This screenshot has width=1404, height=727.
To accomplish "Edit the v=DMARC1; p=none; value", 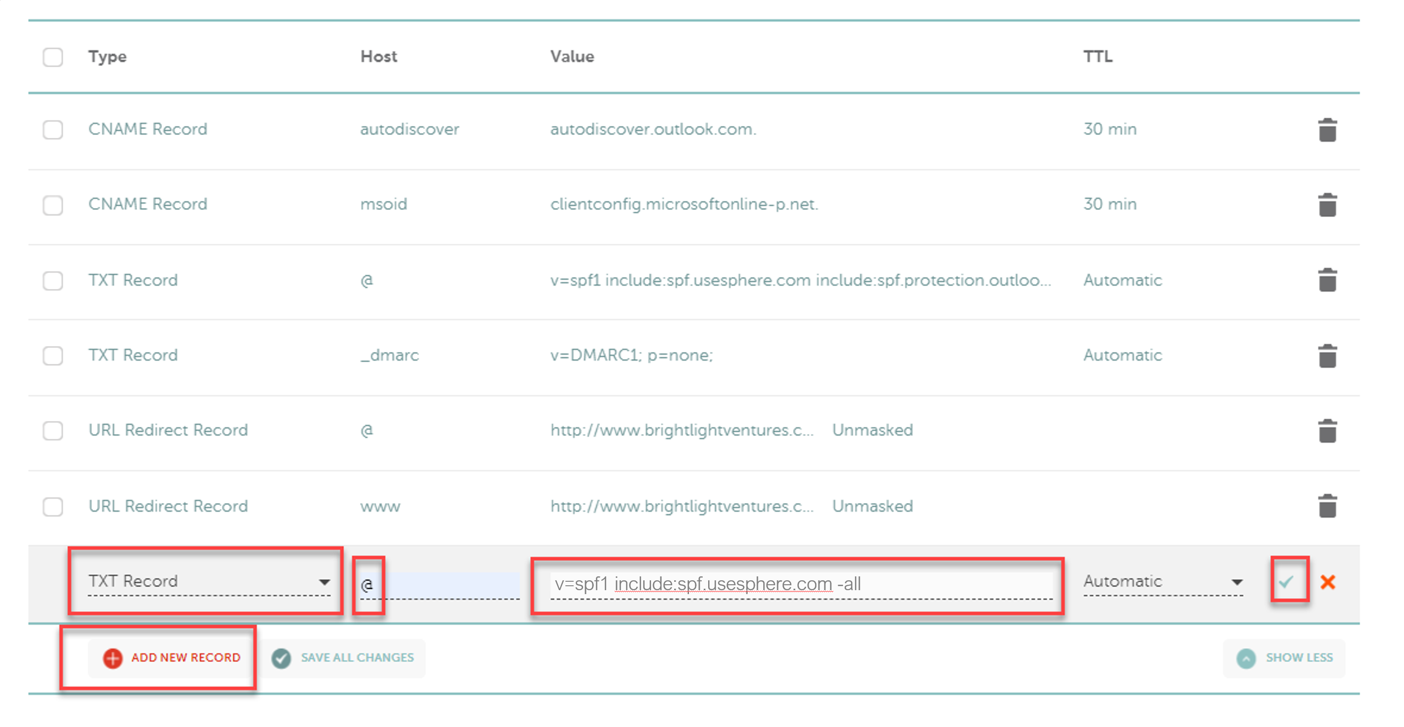I will coord(631,355).
